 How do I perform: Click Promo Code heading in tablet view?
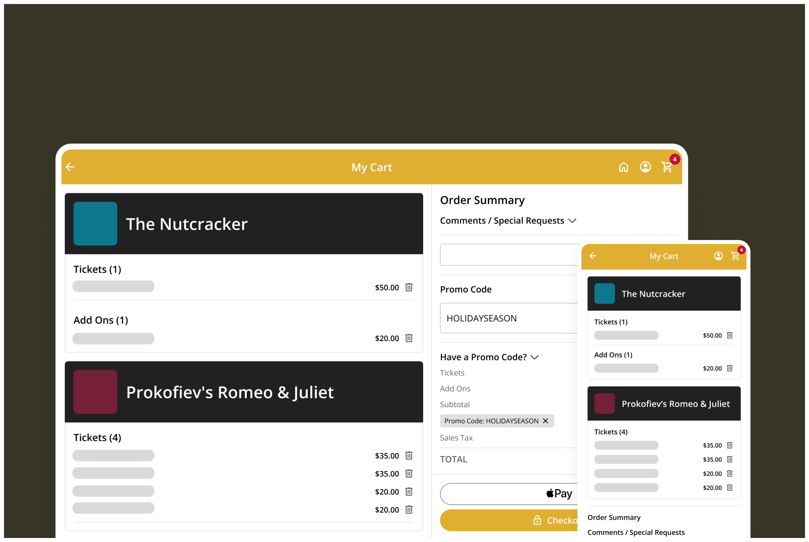[466, 289]
